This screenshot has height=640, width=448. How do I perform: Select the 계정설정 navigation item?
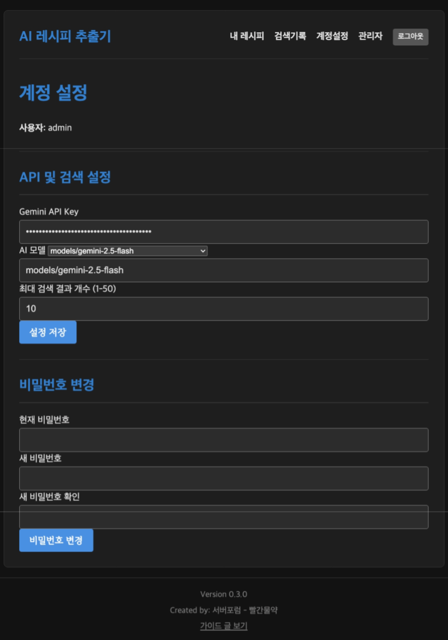pyautogui.click(x=332, y=36)
